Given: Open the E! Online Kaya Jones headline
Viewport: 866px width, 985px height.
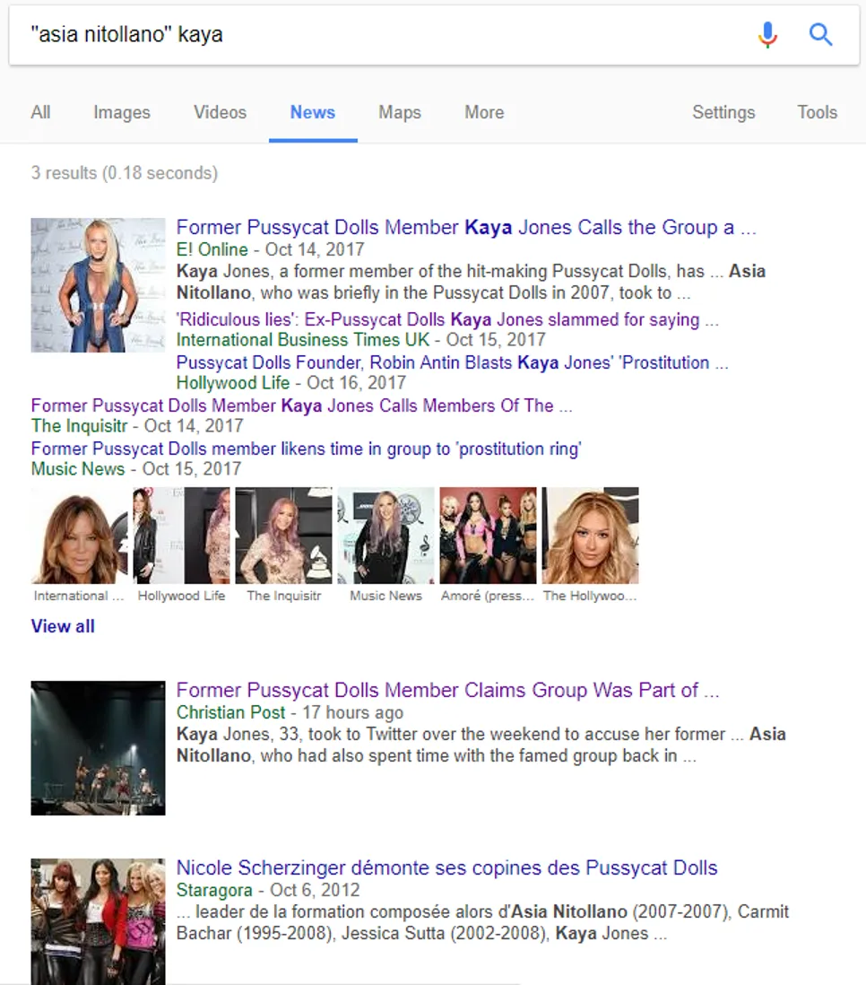Looking at the screenshot, I should [466, 227].
